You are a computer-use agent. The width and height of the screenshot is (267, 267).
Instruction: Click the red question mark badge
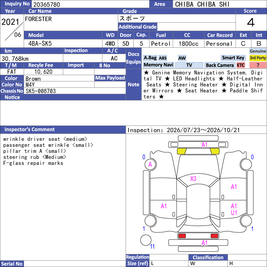coord(258,65)
